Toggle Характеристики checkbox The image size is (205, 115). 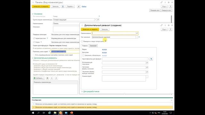pos(34,38)
